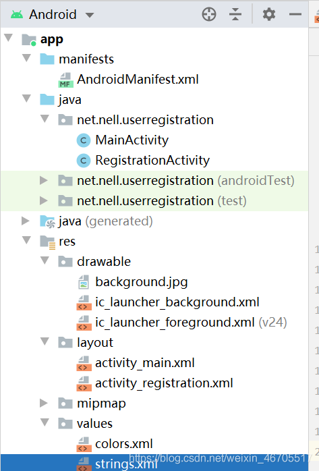Click the androidTest package folder icon

coord(65,180)
